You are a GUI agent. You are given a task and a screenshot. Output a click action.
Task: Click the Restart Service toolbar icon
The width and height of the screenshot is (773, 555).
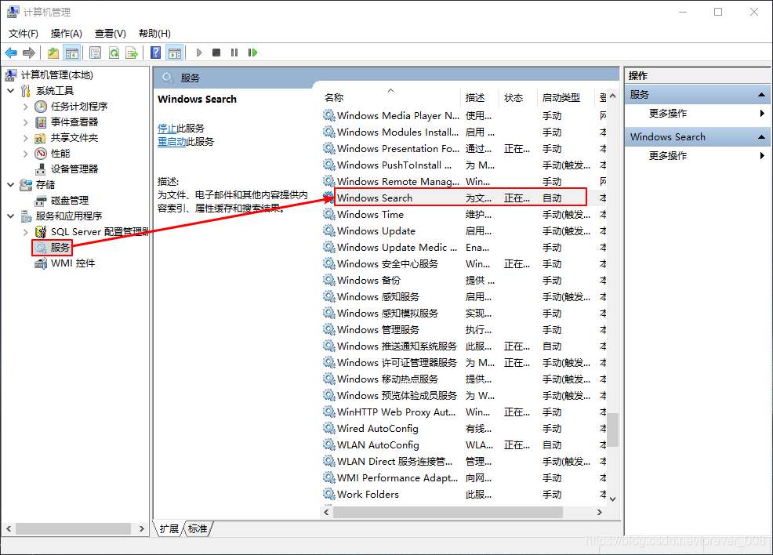pos(253,53)
